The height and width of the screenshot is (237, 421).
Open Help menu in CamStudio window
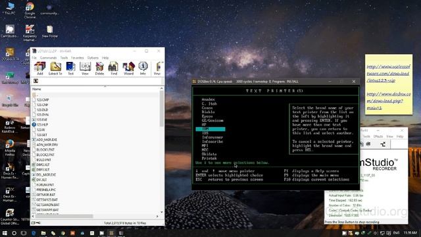(400, 136)
